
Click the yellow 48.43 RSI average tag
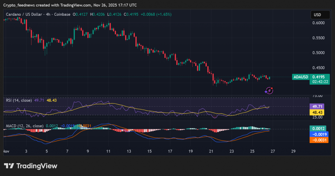pos(318,112)
